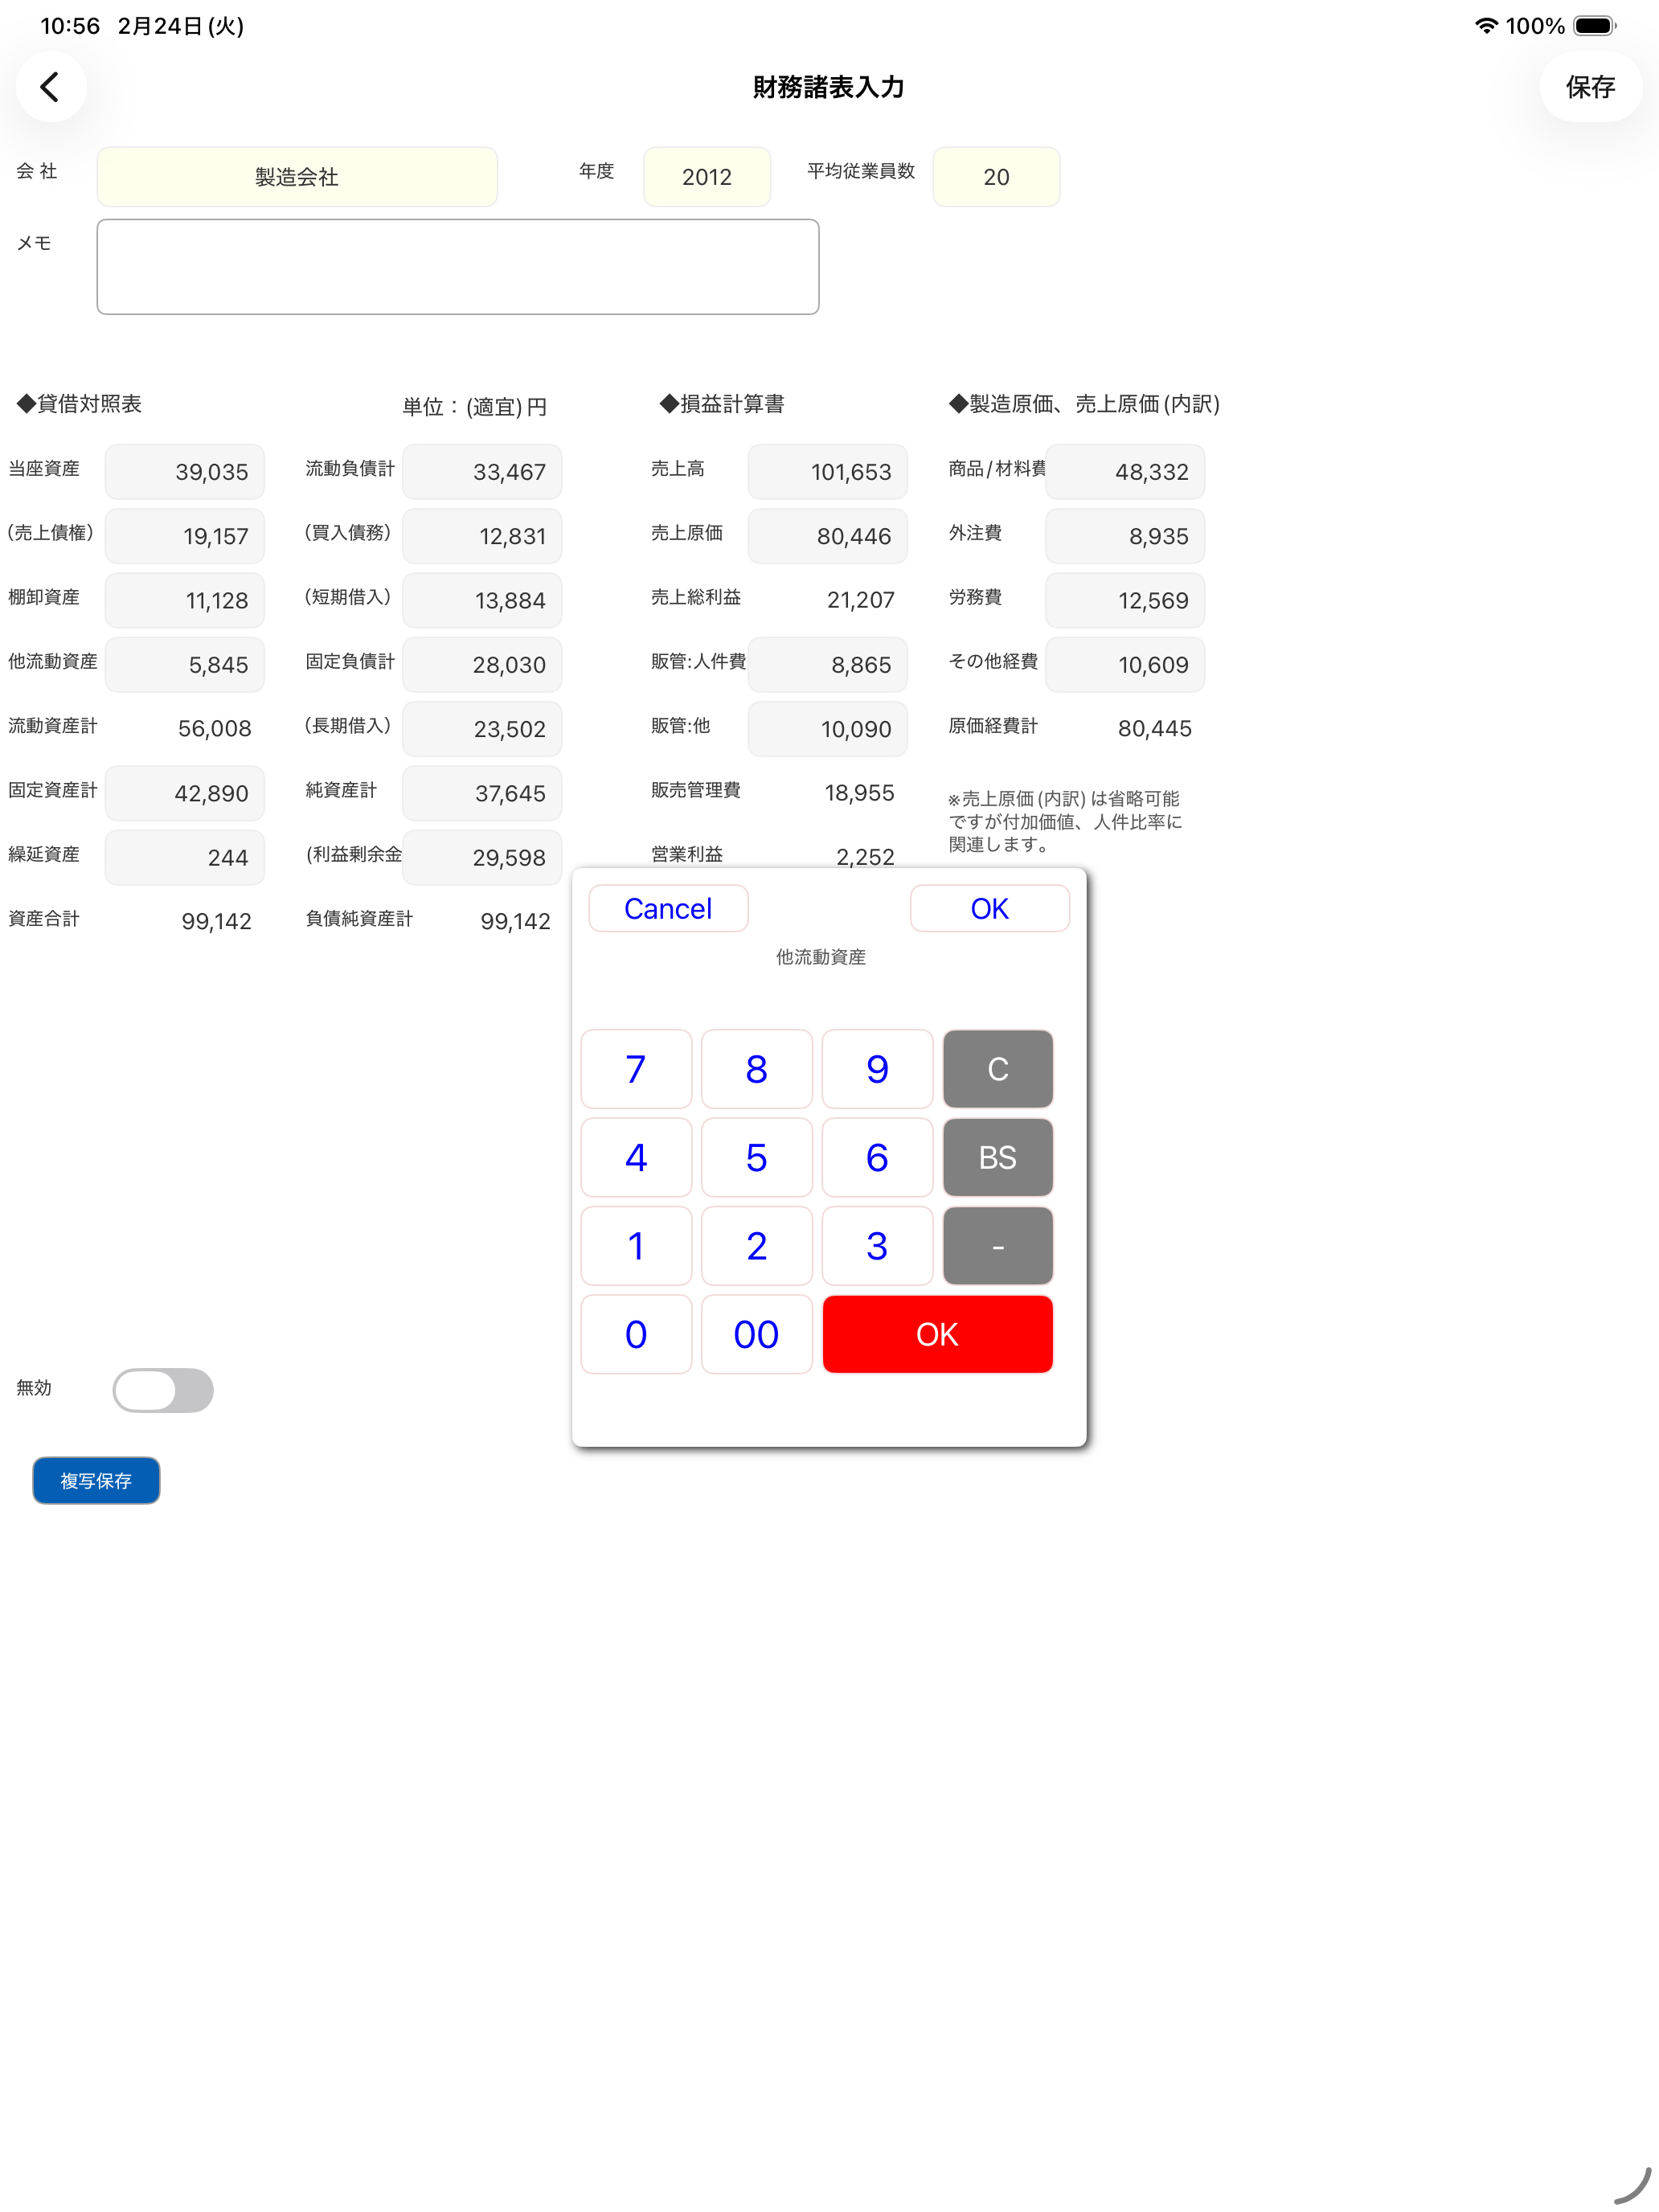The image size is (1659, 2212).
Task: Tap keypad digit 8
Action: pos(757,1069)
